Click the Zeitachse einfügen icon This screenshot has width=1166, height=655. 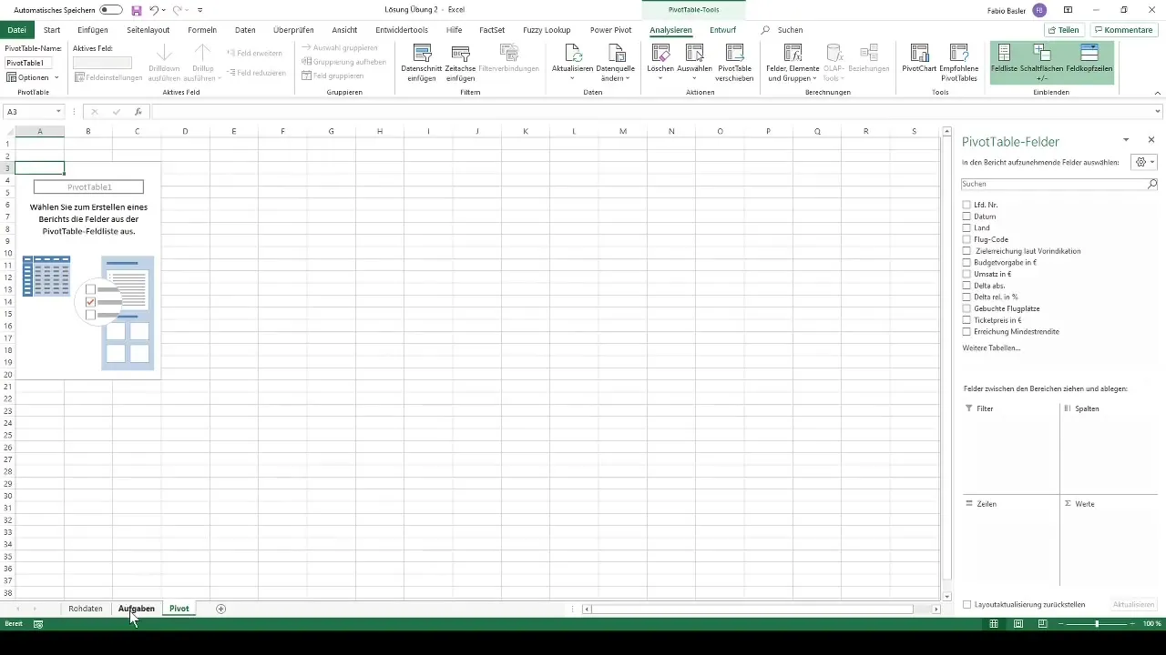click(460, 53)
